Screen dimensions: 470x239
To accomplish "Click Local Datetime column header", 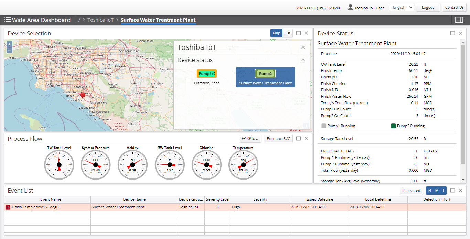I will click(378, 199).
